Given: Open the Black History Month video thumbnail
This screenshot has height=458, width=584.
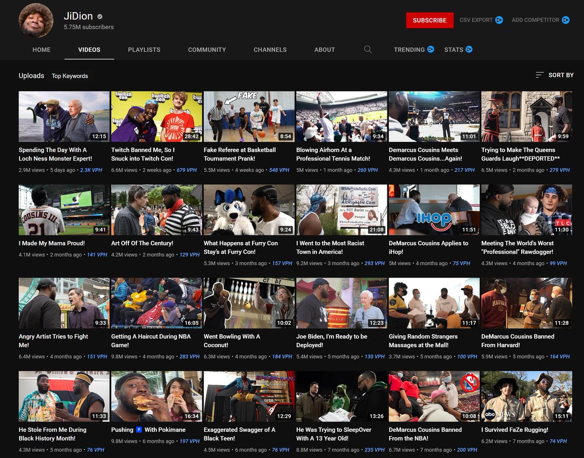Looking at the screenshot, I should click(x=64, y=397).
